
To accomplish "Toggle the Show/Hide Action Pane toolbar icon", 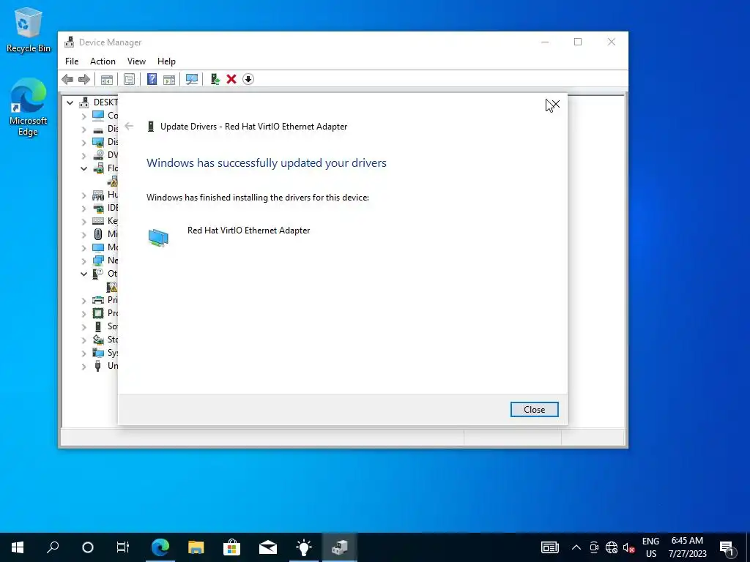I will coord(169,79).
